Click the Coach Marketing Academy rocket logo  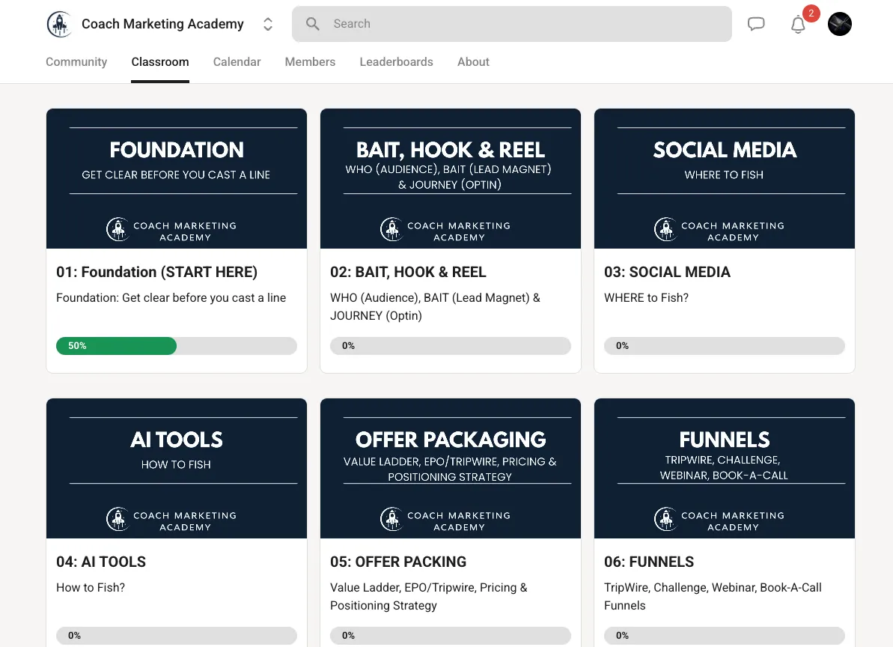click(59, 24)
